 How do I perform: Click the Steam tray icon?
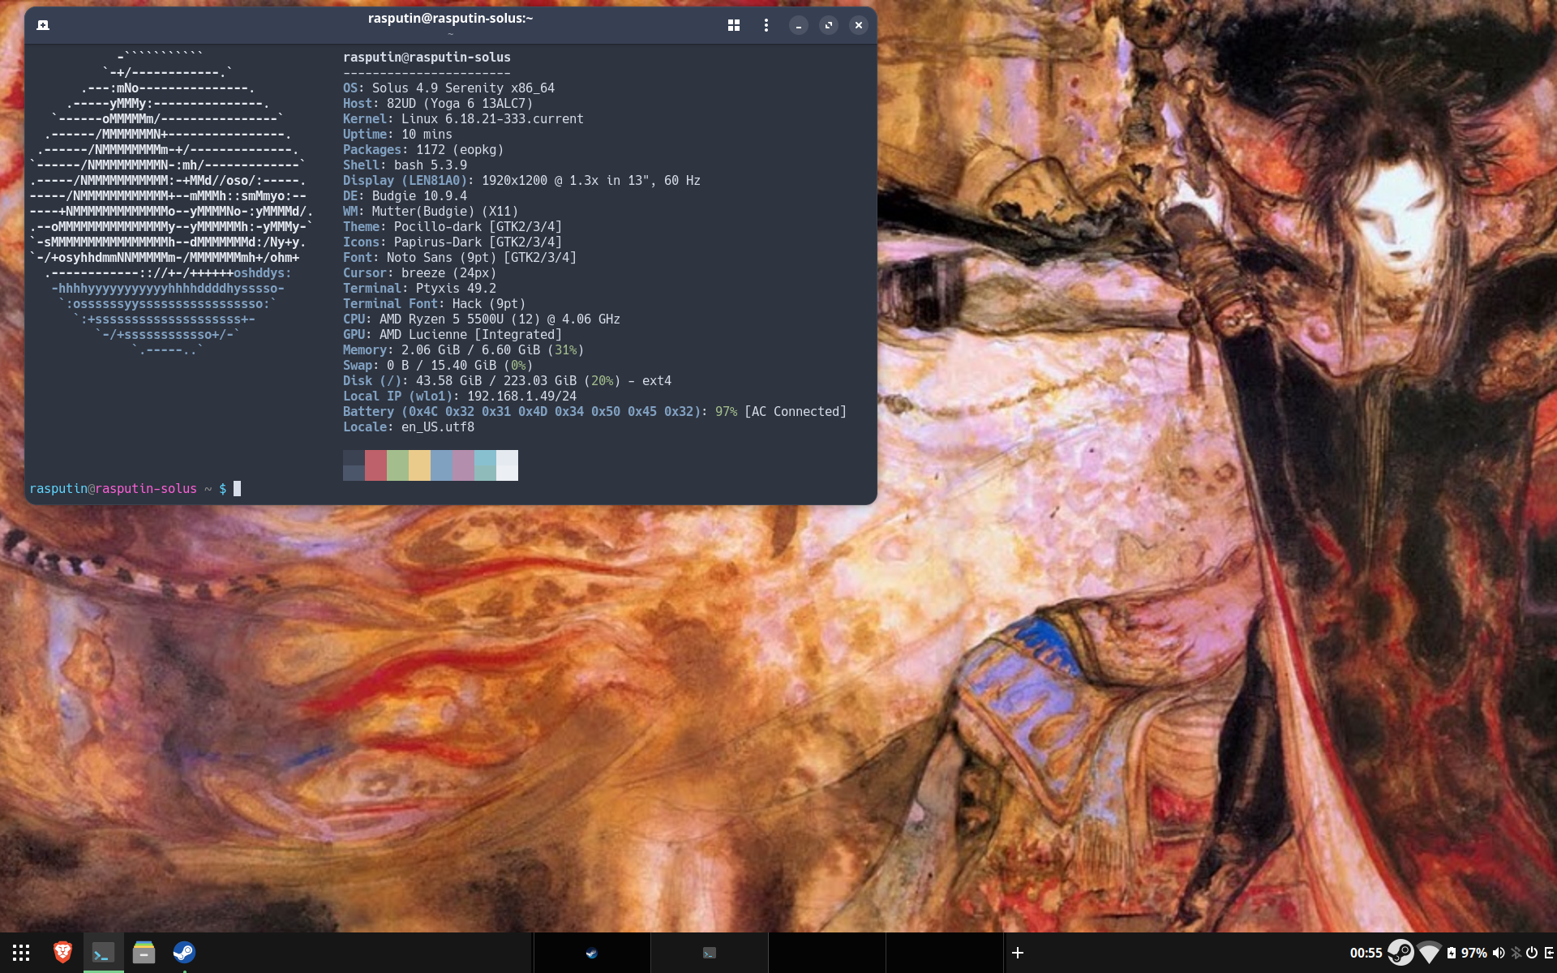click(x=1400, y=953)
